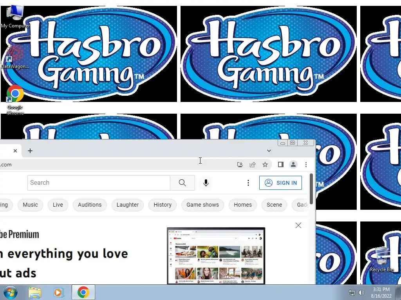
Task: Select the Homes category chip
Action: tap(243, 205)
